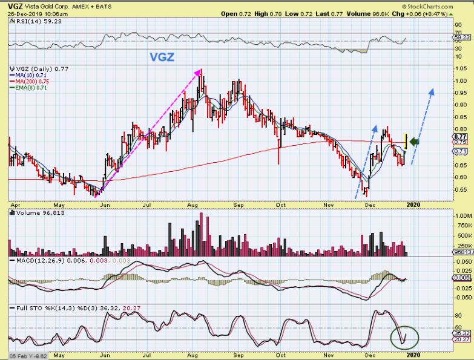
Task: Click the green up triangle after Chg
Action: 451,14
